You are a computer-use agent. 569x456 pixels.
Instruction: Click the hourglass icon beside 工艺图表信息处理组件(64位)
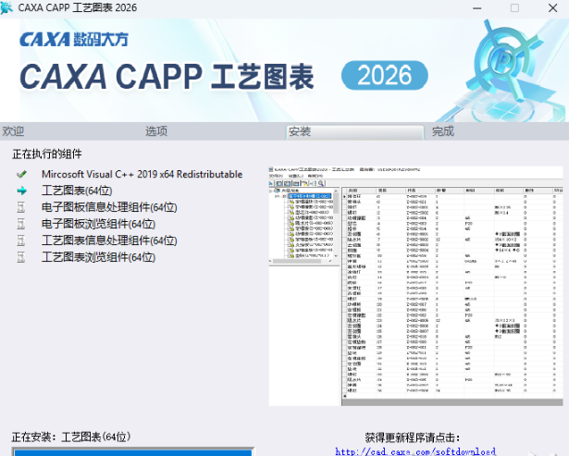[21, 240]
